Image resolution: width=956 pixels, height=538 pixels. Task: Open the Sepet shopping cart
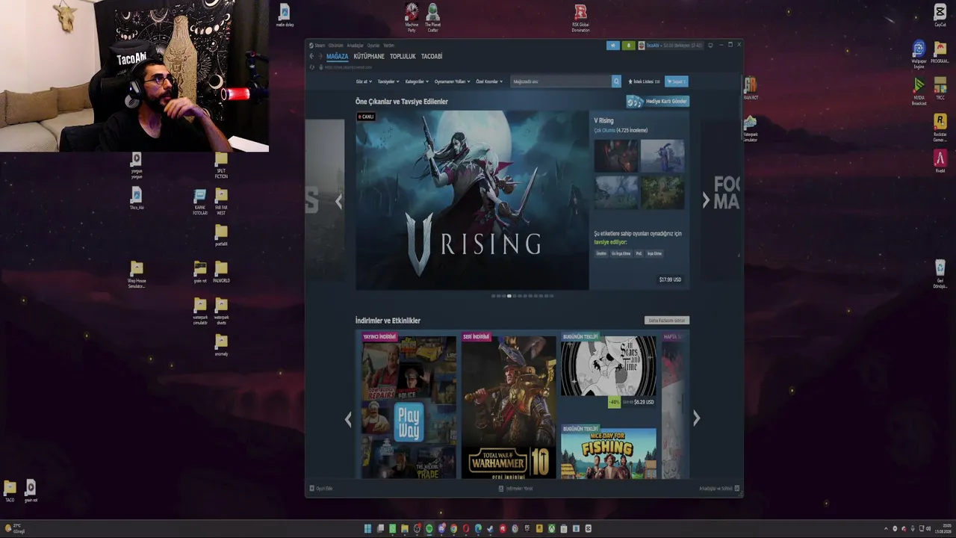677,81
